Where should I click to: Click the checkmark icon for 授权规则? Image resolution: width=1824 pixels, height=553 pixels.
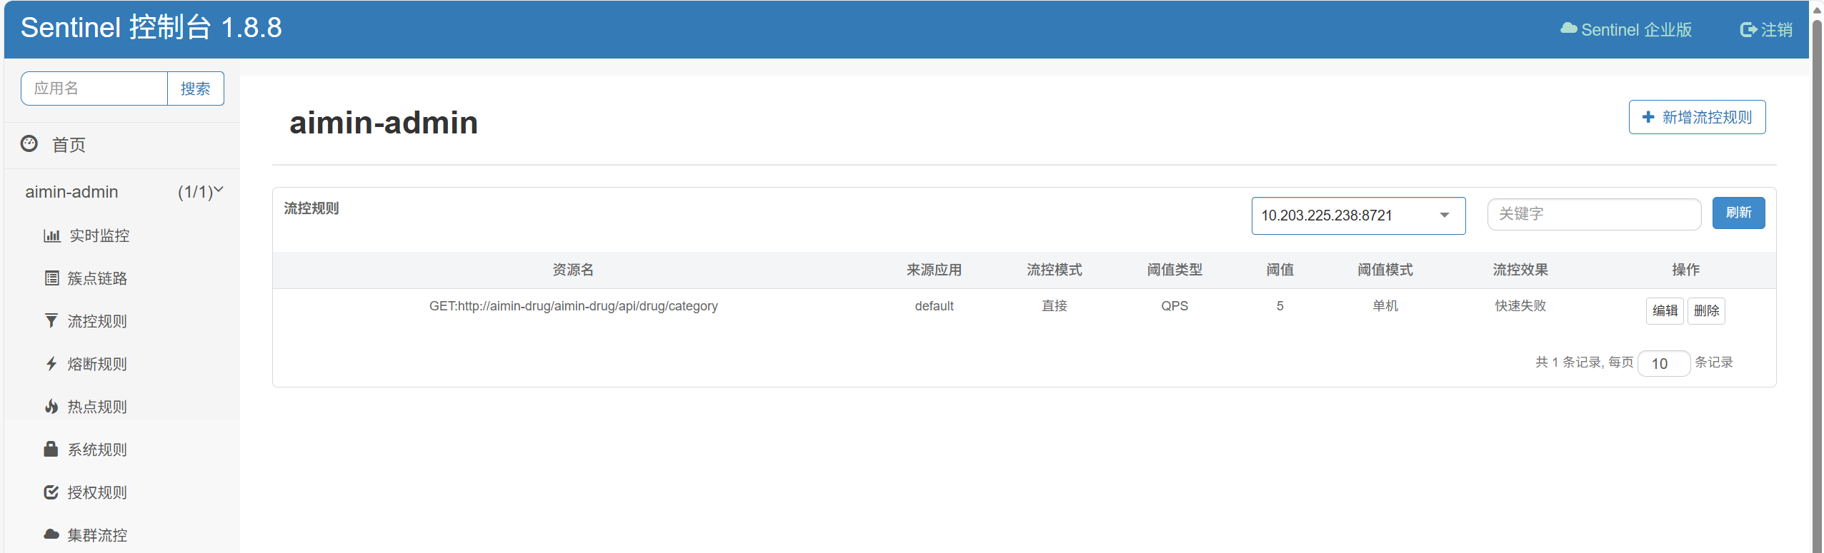pyautogui.click(x=51, y=492)
